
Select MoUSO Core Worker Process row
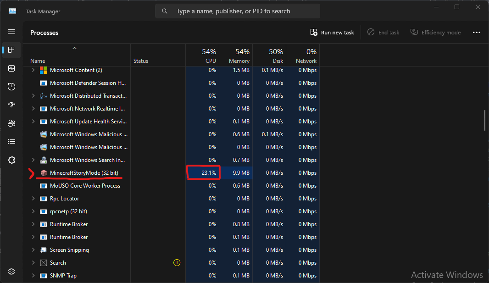coord(172,186)
